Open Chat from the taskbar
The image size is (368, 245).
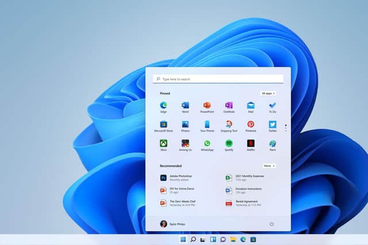(223, 239)
